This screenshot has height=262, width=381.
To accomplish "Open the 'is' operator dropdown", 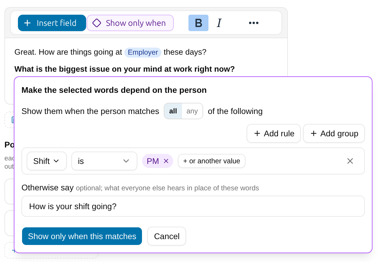I will pyautogui.click(x=104, y=161).
